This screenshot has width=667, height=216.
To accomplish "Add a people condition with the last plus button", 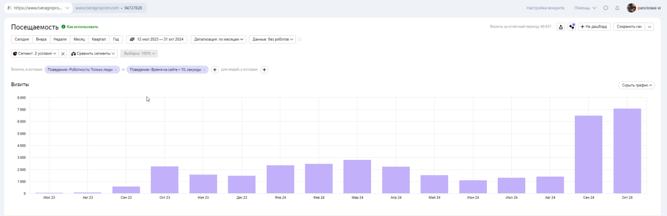I will pyautogui.click(x=264, y=70).
